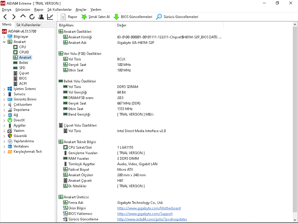Image resolution: width=298 pixels, height=223 pixels.
Task: Click the scrollbar up arrow
Action: [295, 24]
